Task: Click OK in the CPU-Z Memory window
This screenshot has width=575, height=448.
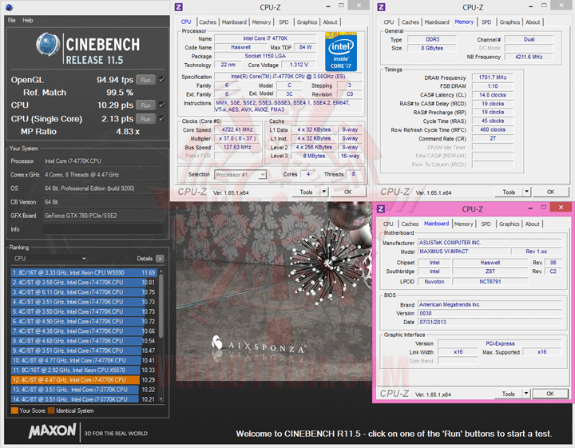Action: [x=550, y=192]
